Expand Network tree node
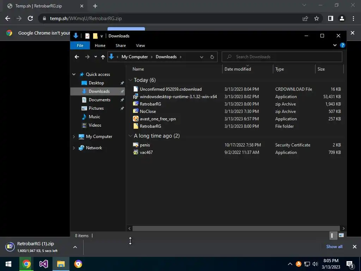The width and height of the screenshot is (361, 271). point(74,148)
